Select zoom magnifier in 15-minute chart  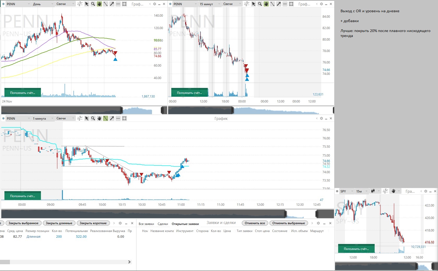[260, 4]
